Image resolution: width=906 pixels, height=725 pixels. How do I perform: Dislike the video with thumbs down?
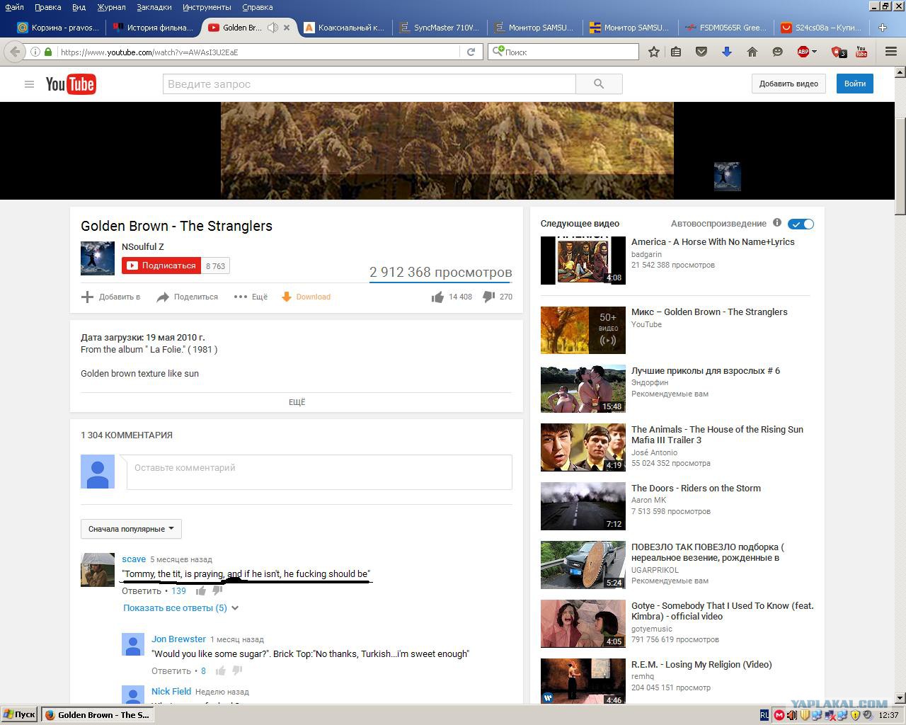click(x=488, y=297)
